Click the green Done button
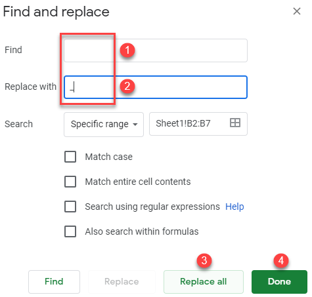The width and height of the screenshot is (312, 297). 279,282
